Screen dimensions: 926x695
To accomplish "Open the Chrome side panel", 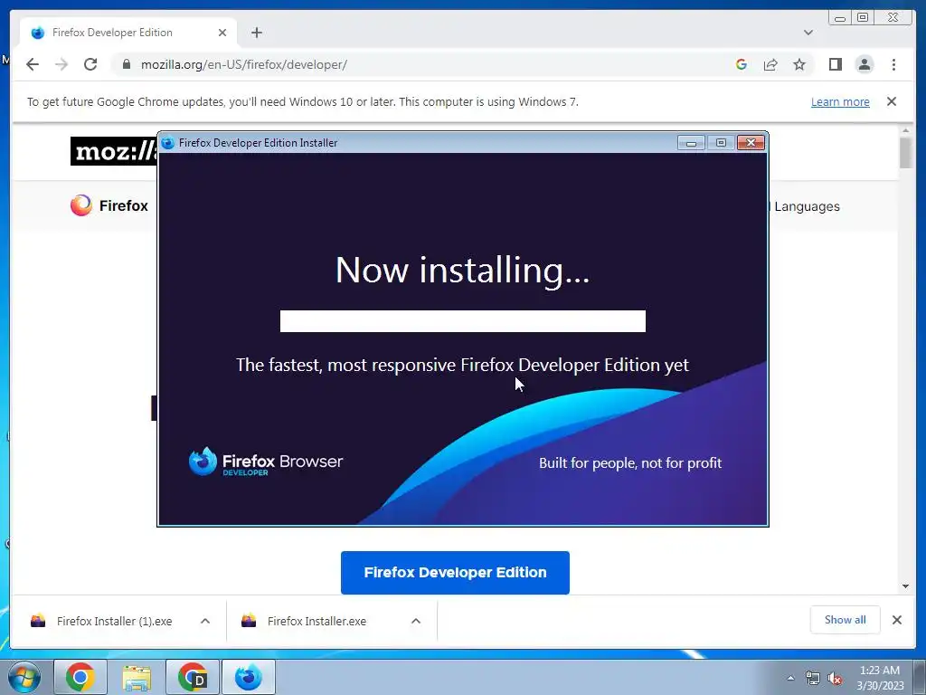I will tap(835, 64).
